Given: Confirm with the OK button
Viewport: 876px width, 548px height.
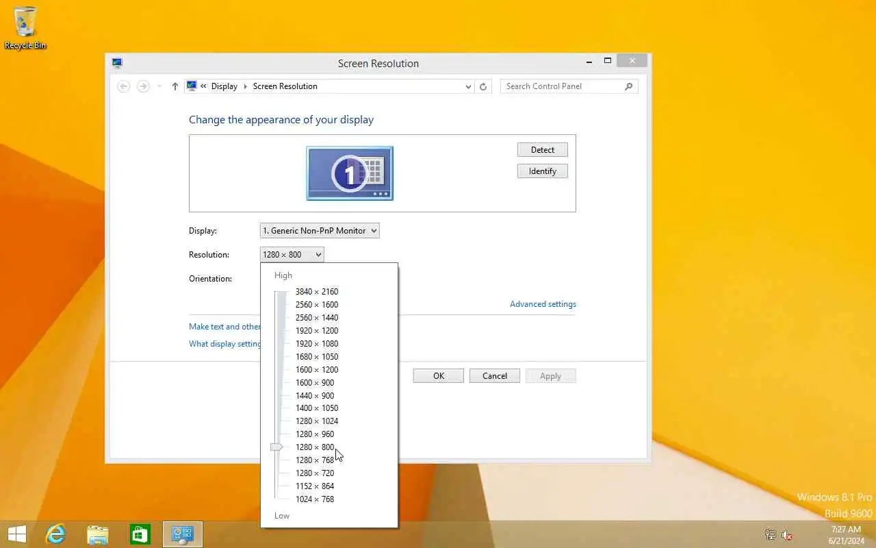Looking at the screenshot, I should 439,376.
